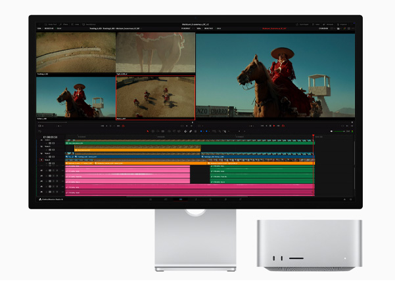Screen dimensions: 395x286
Task: Toggle the Linked Selection chain icon
Action: point(191,131)
